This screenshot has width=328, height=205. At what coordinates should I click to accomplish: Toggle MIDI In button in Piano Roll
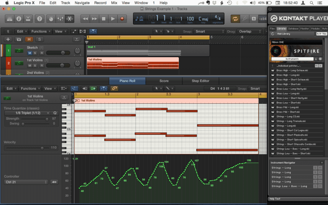point(85,89)
